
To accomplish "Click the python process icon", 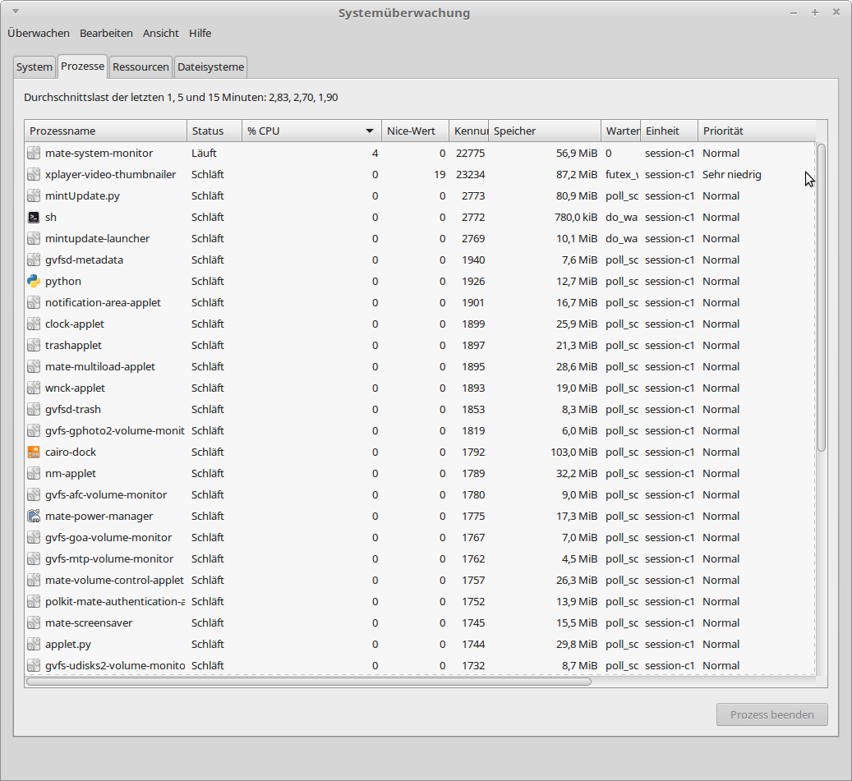I will click(34, 281).
